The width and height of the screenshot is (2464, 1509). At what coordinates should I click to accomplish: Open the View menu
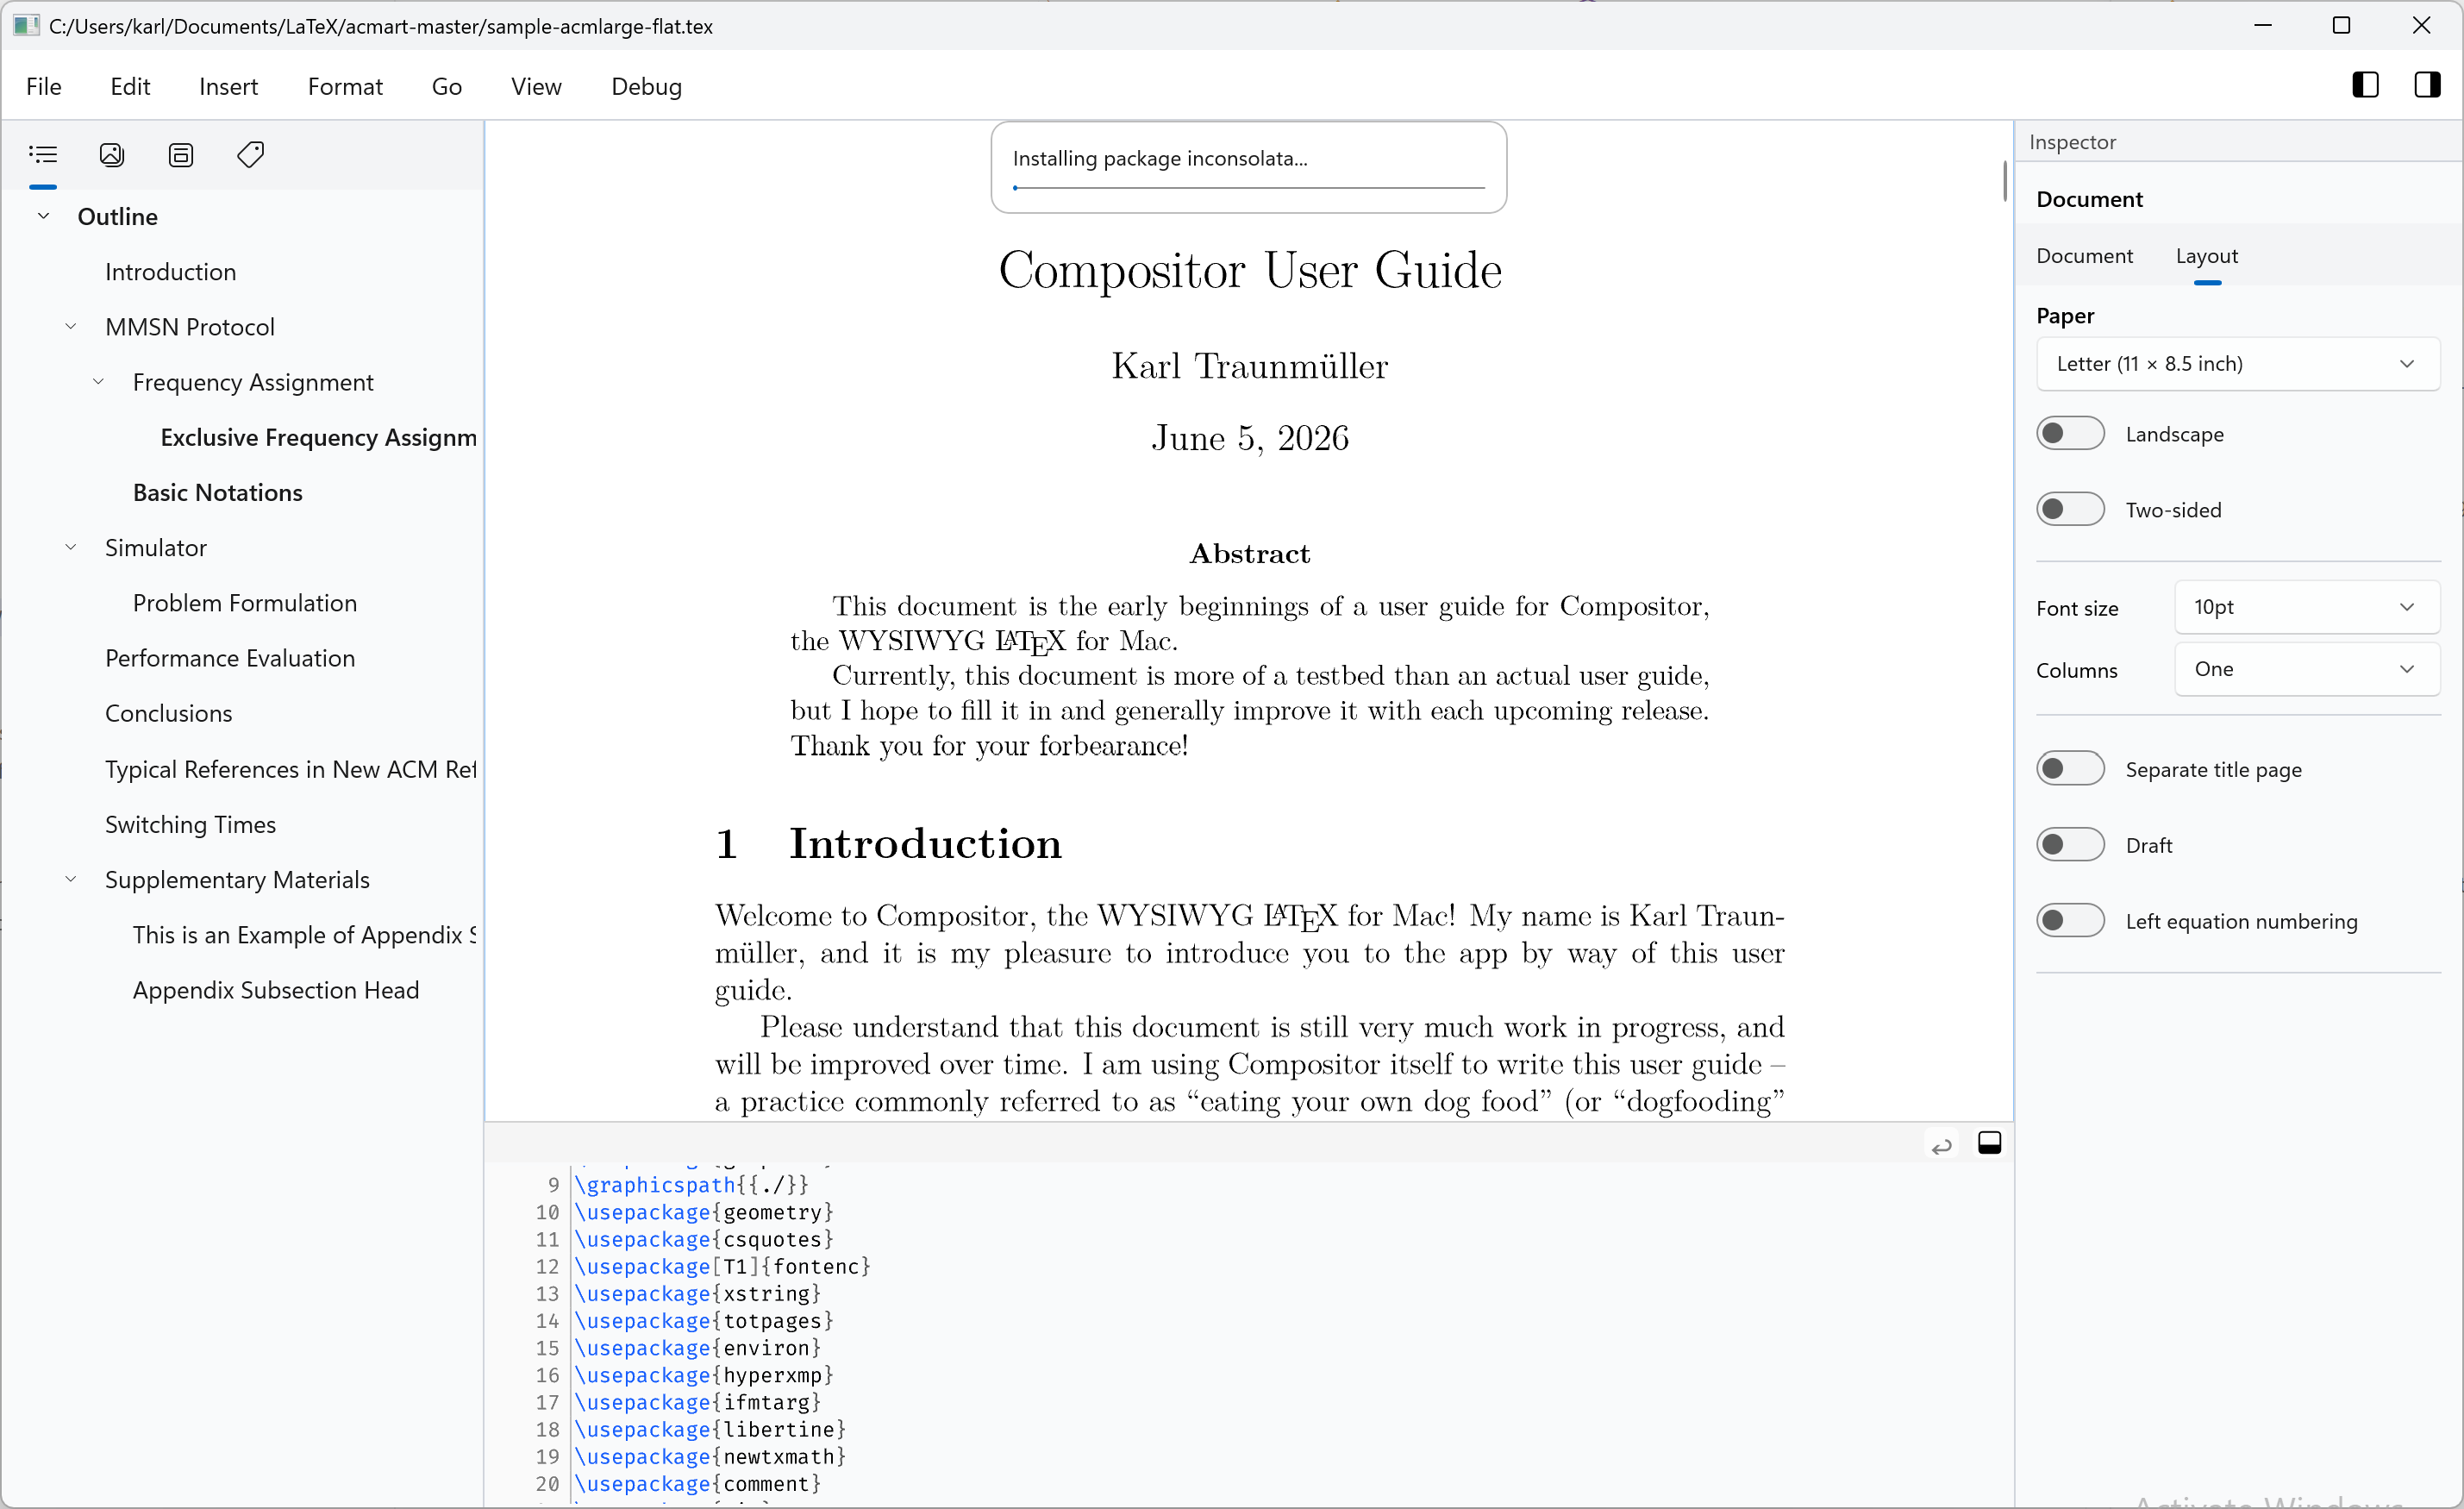[536, 86]
